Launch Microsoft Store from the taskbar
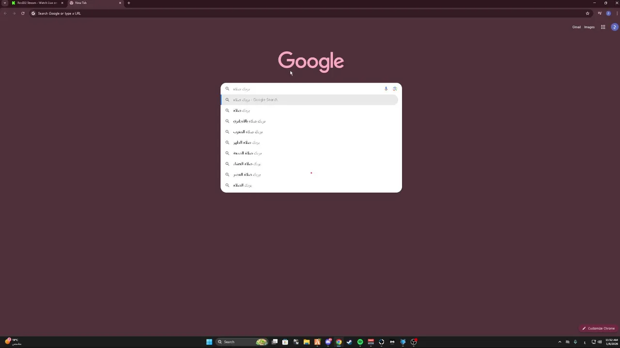The height and width of the screenshot is (348, 620). pyautogui.click(x=285, y=342)
